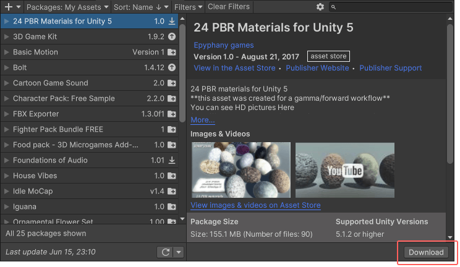This screenshot has height=267, width=460.
Task: Expand the Character Pack: Free Sample entry
Action: tap(6, 99)
